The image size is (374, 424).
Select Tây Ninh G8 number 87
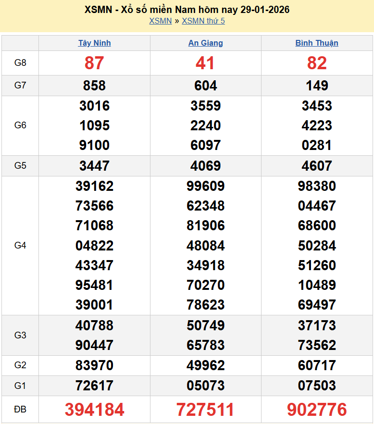(94, 63)
